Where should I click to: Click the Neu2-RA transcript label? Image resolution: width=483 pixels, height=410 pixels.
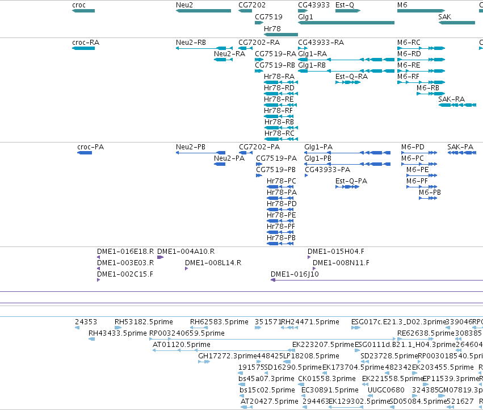click(x=229, y=54)
